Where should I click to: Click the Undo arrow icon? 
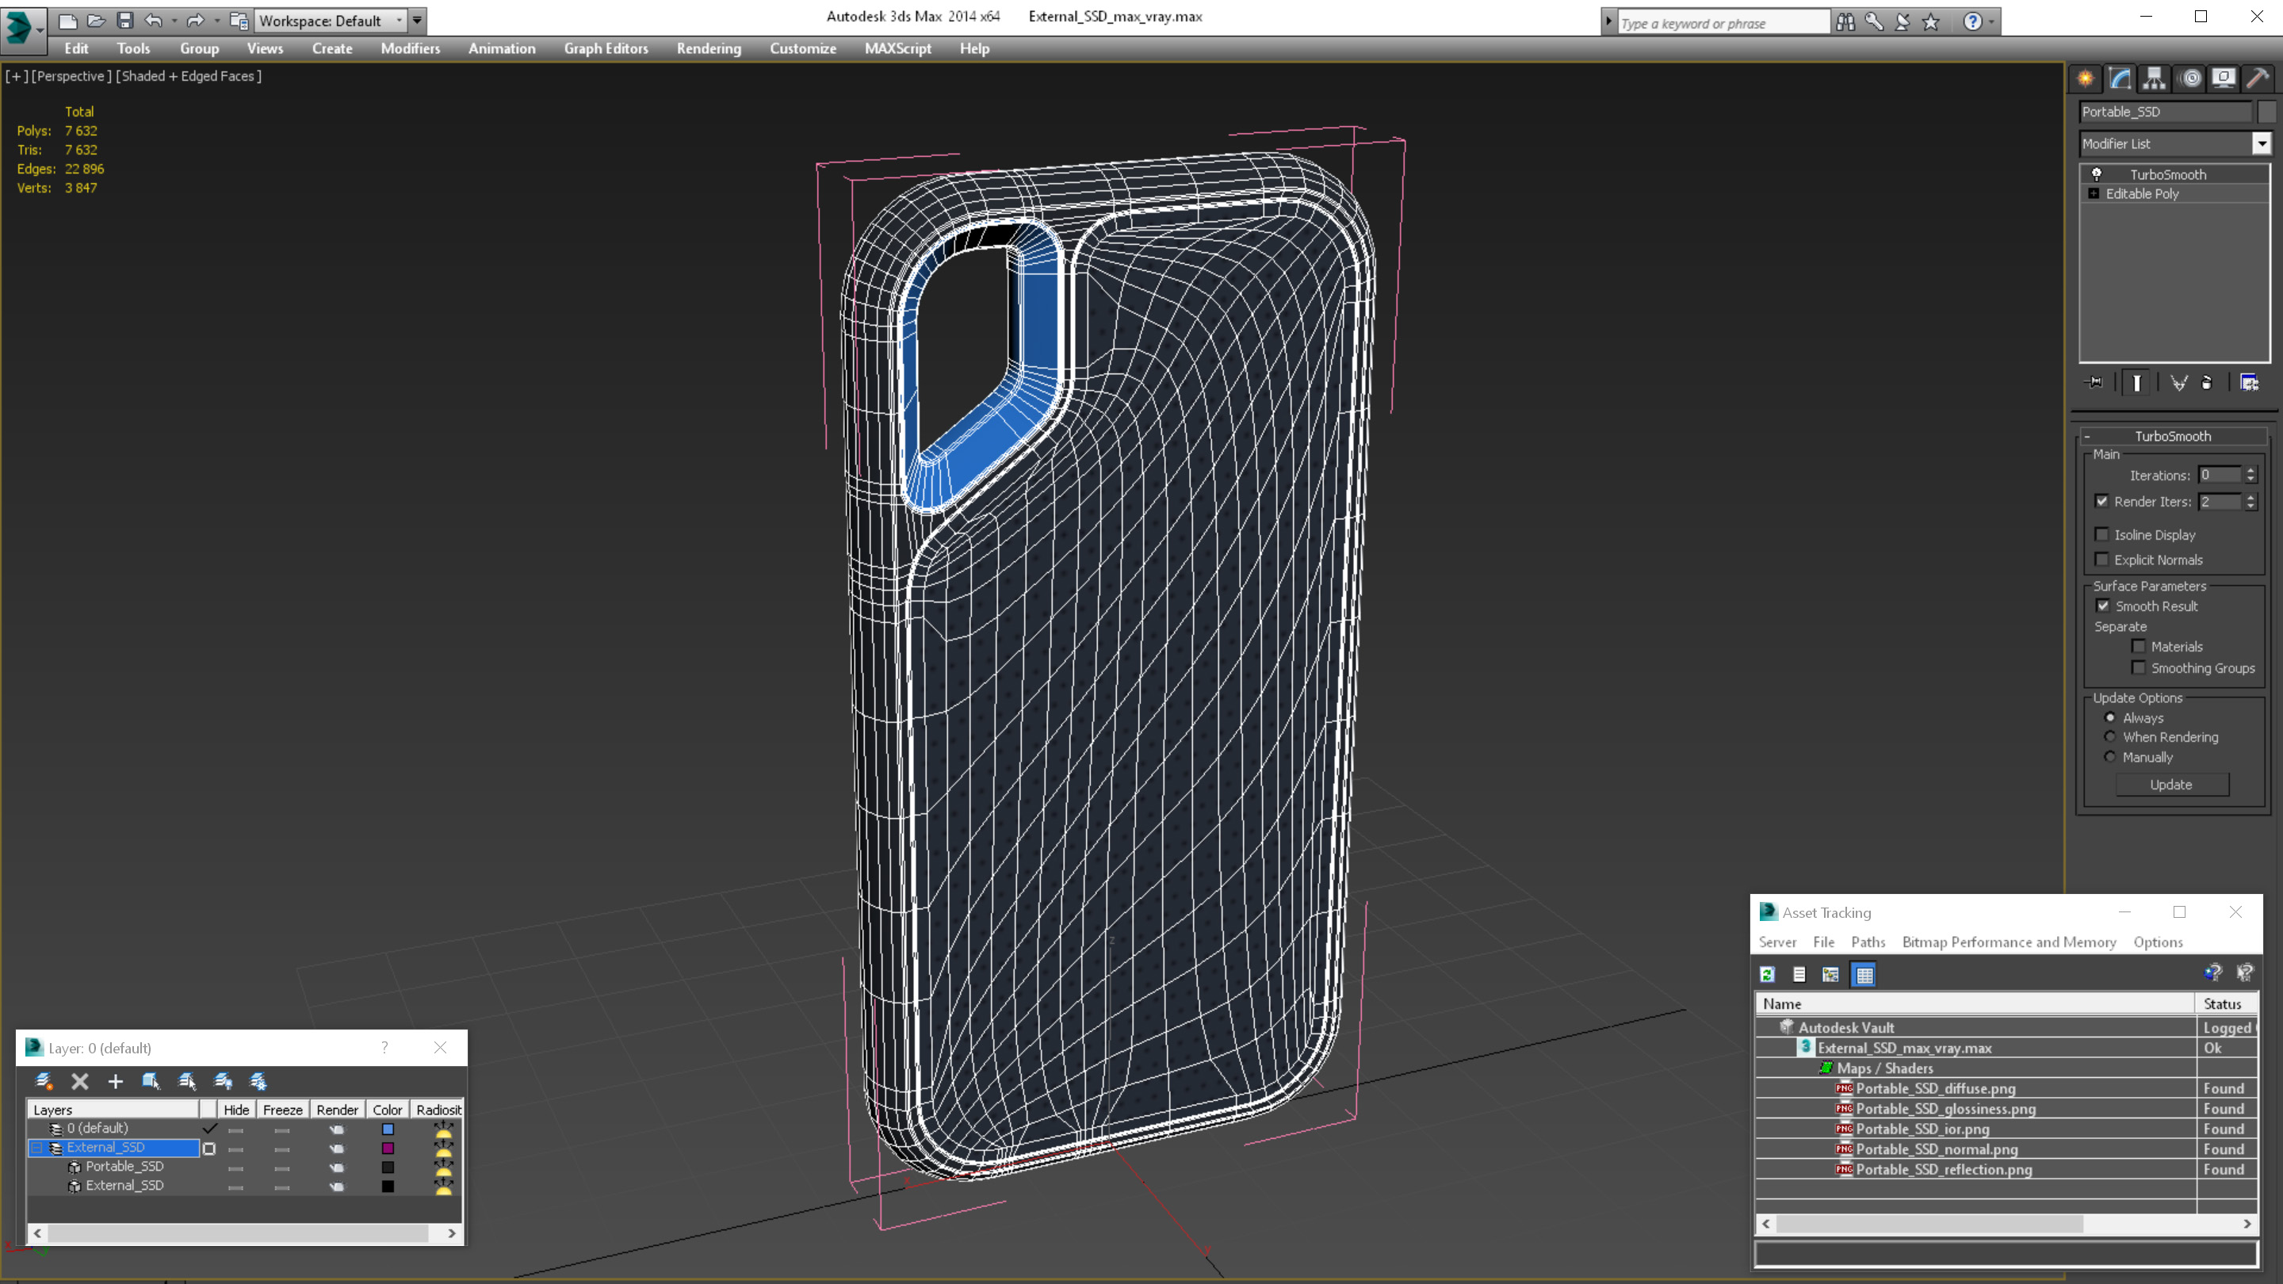click(155, 21)
